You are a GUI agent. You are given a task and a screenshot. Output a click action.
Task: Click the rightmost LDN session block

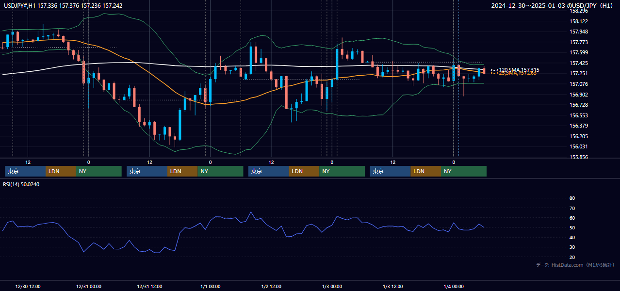coord(426,171)
